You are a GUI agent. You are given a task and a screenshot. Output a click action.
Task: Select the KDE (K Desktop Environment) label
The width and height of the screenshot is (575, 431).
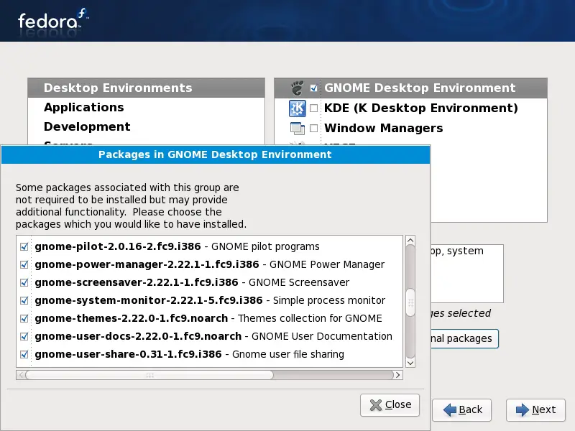click(421, 108)
